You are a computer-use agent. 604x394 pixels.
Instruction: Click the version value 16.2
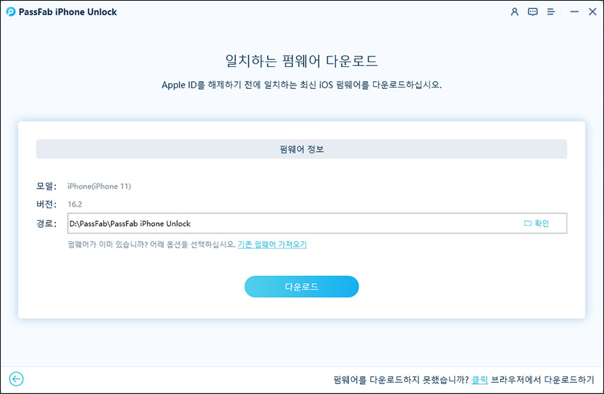pos(75,205)
